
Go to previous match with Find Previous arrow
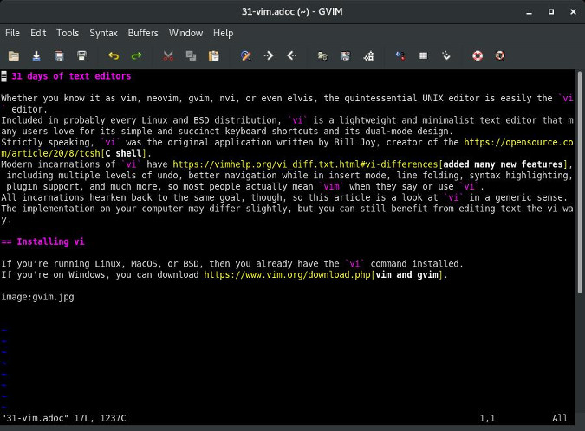coord(291,56)
